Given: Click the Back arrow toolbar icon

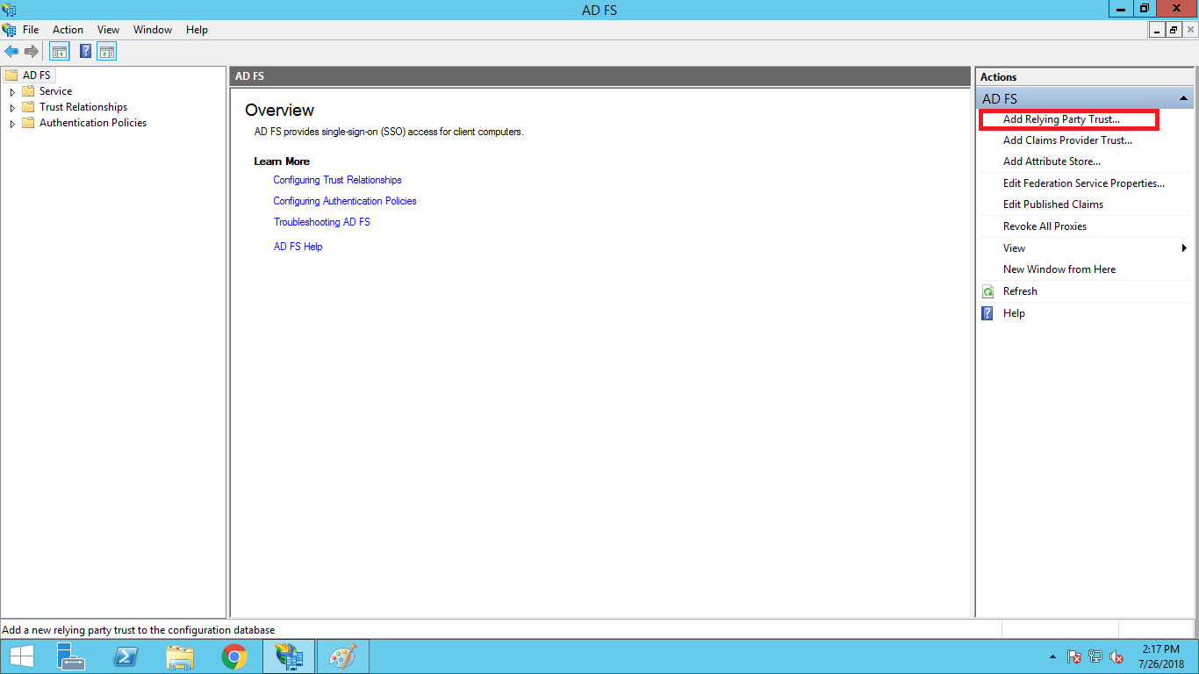Looking at the screenshot, I should pyautogui.click(x=11, y=52).
